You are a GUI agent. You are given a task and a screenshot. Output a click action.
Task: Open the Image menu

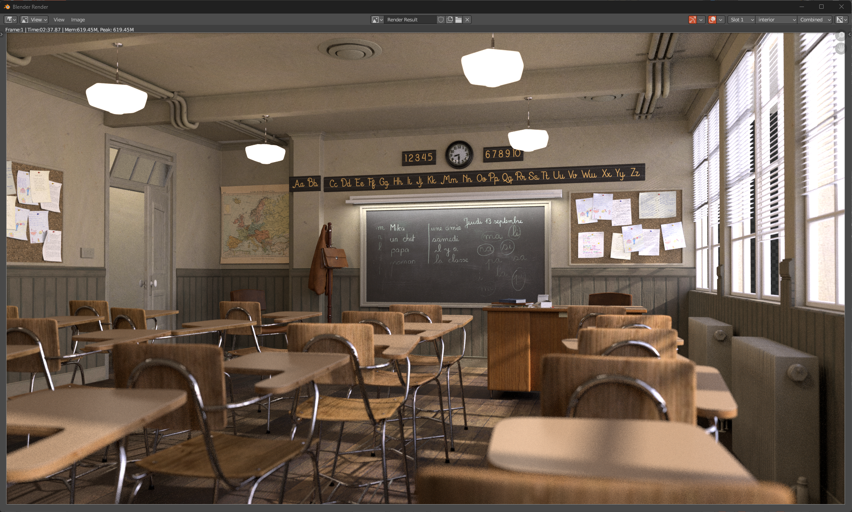click(78, 20)
